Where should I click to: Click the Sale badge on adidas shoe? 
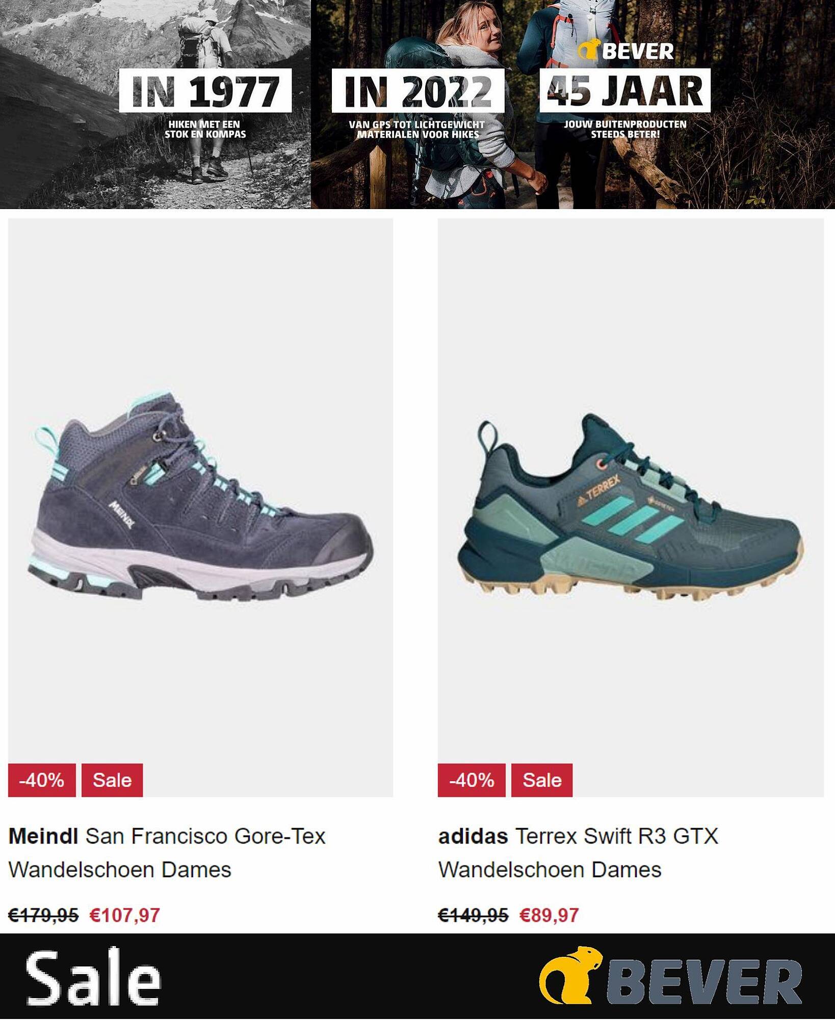[x=542, y=780]
